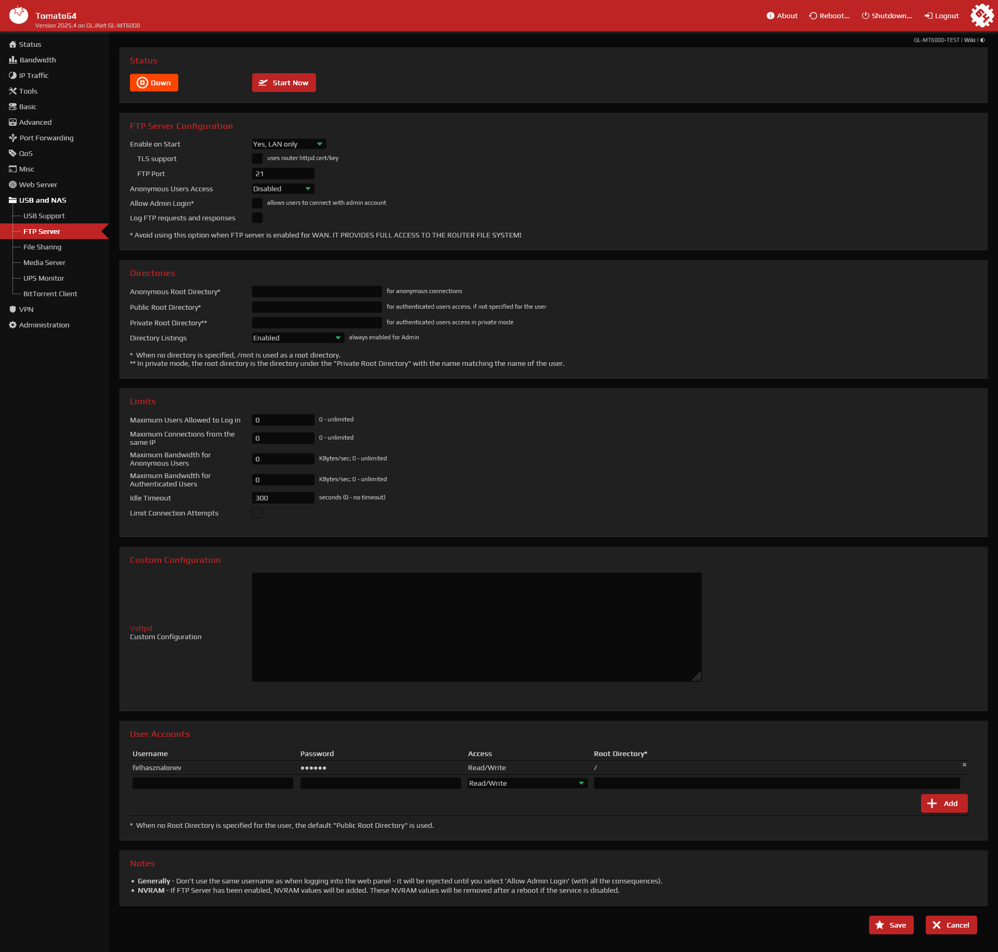Open VPN via shield icon

[x=13, y=309]
